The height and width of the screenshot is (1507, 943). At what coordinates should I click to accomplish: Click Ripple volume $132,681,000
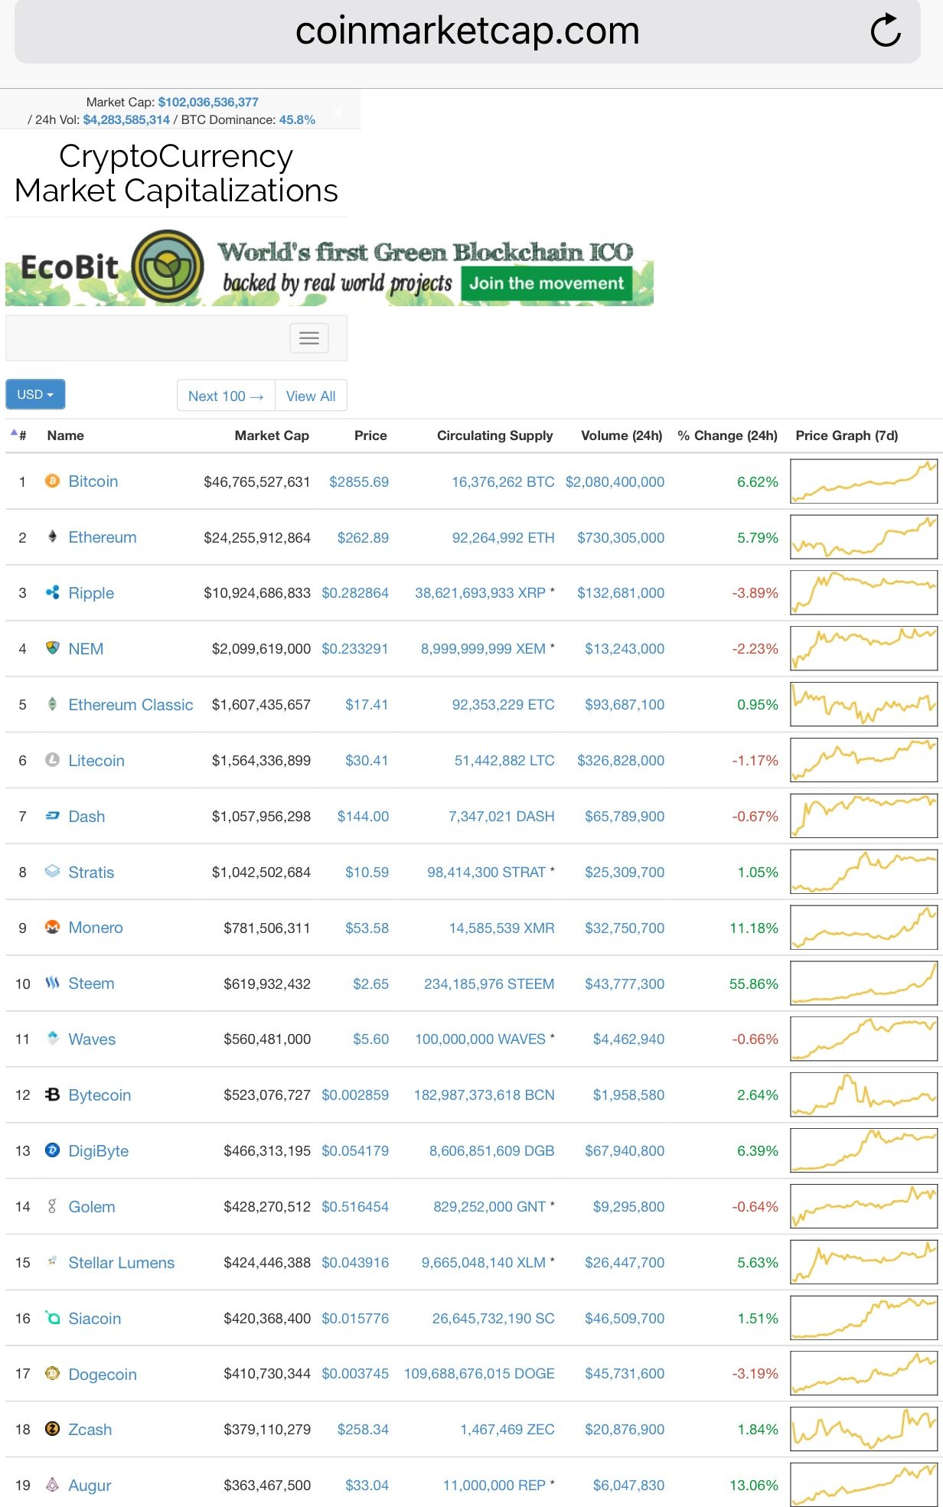[x=621, y=593]
